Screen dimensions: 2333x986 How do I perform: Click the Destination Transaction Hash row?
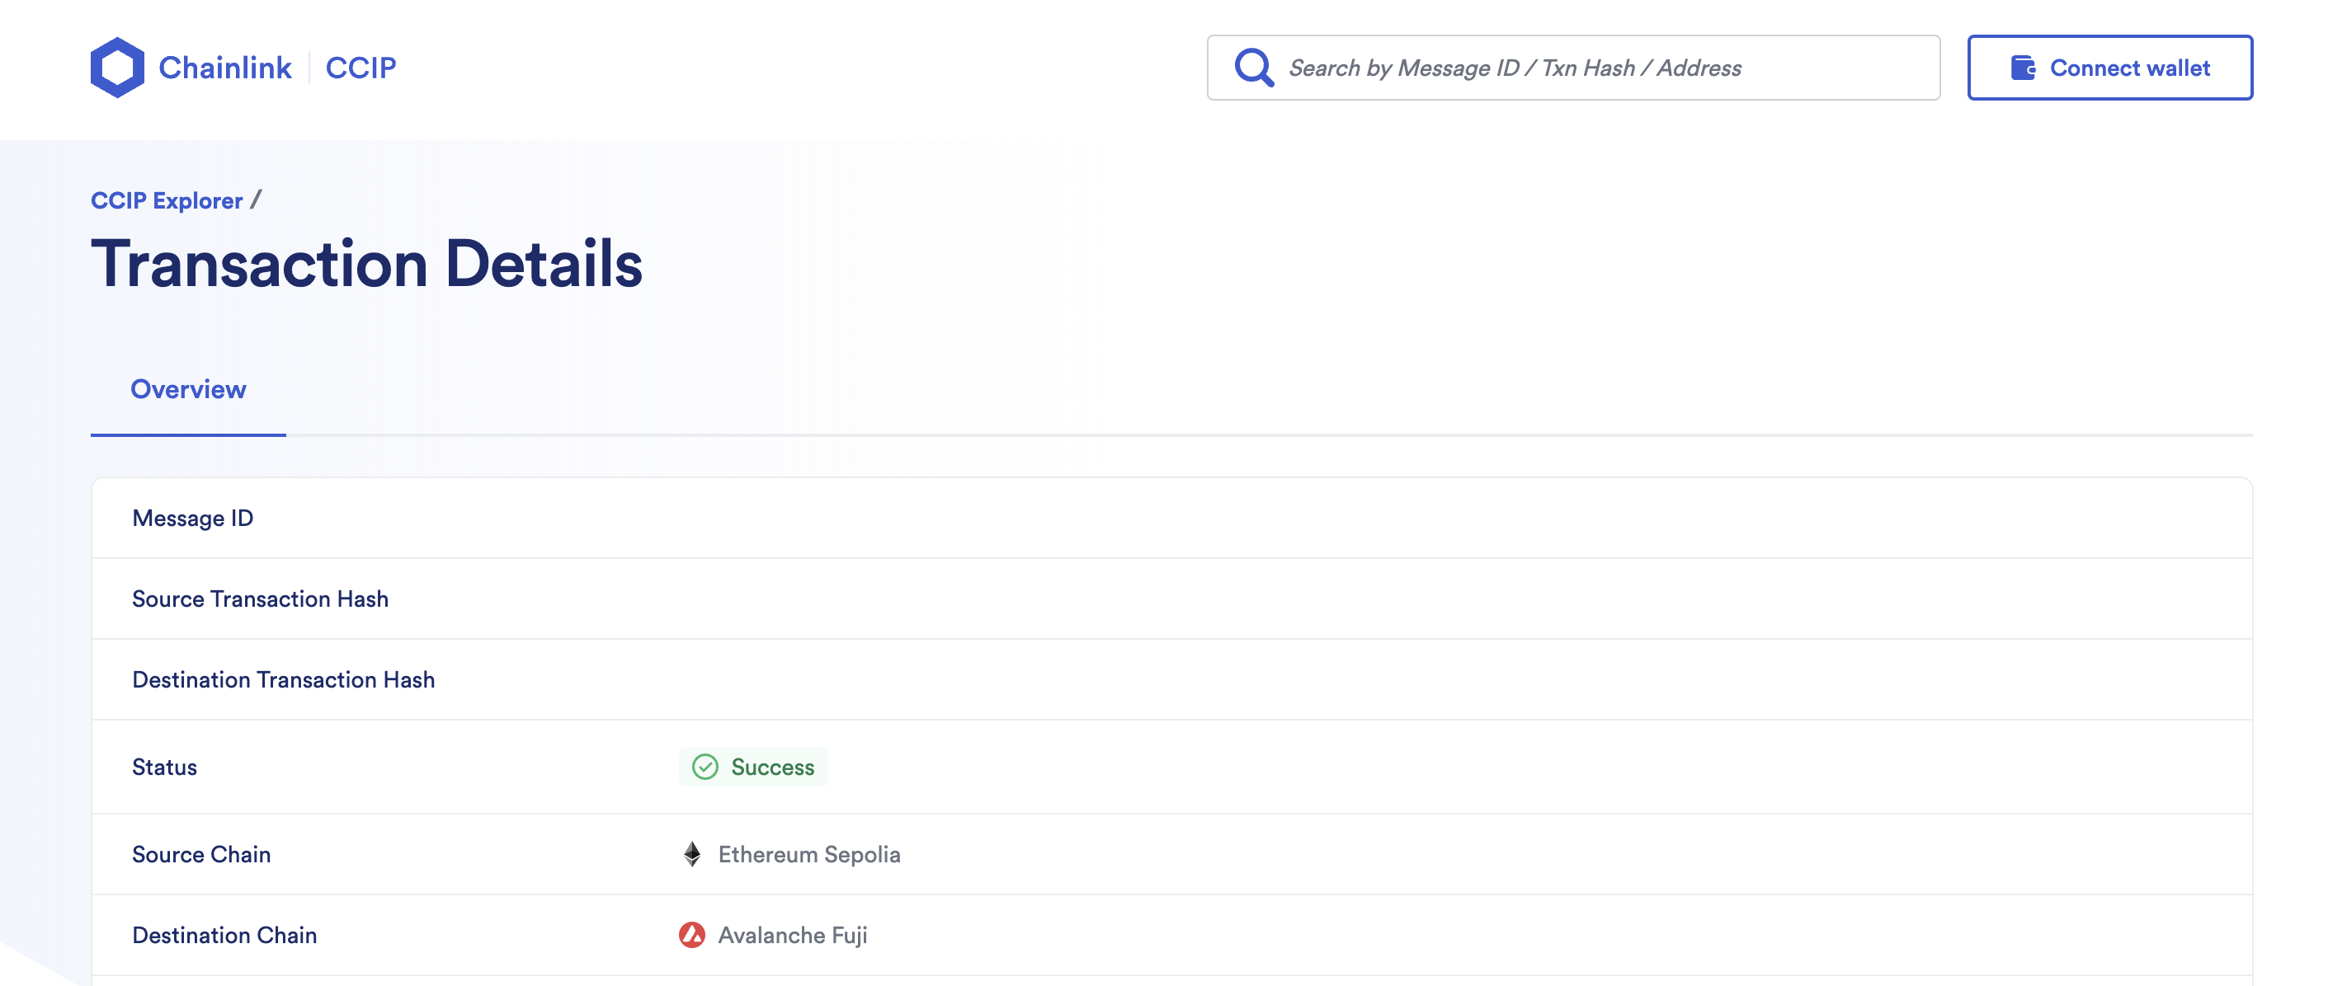(284, 679)
